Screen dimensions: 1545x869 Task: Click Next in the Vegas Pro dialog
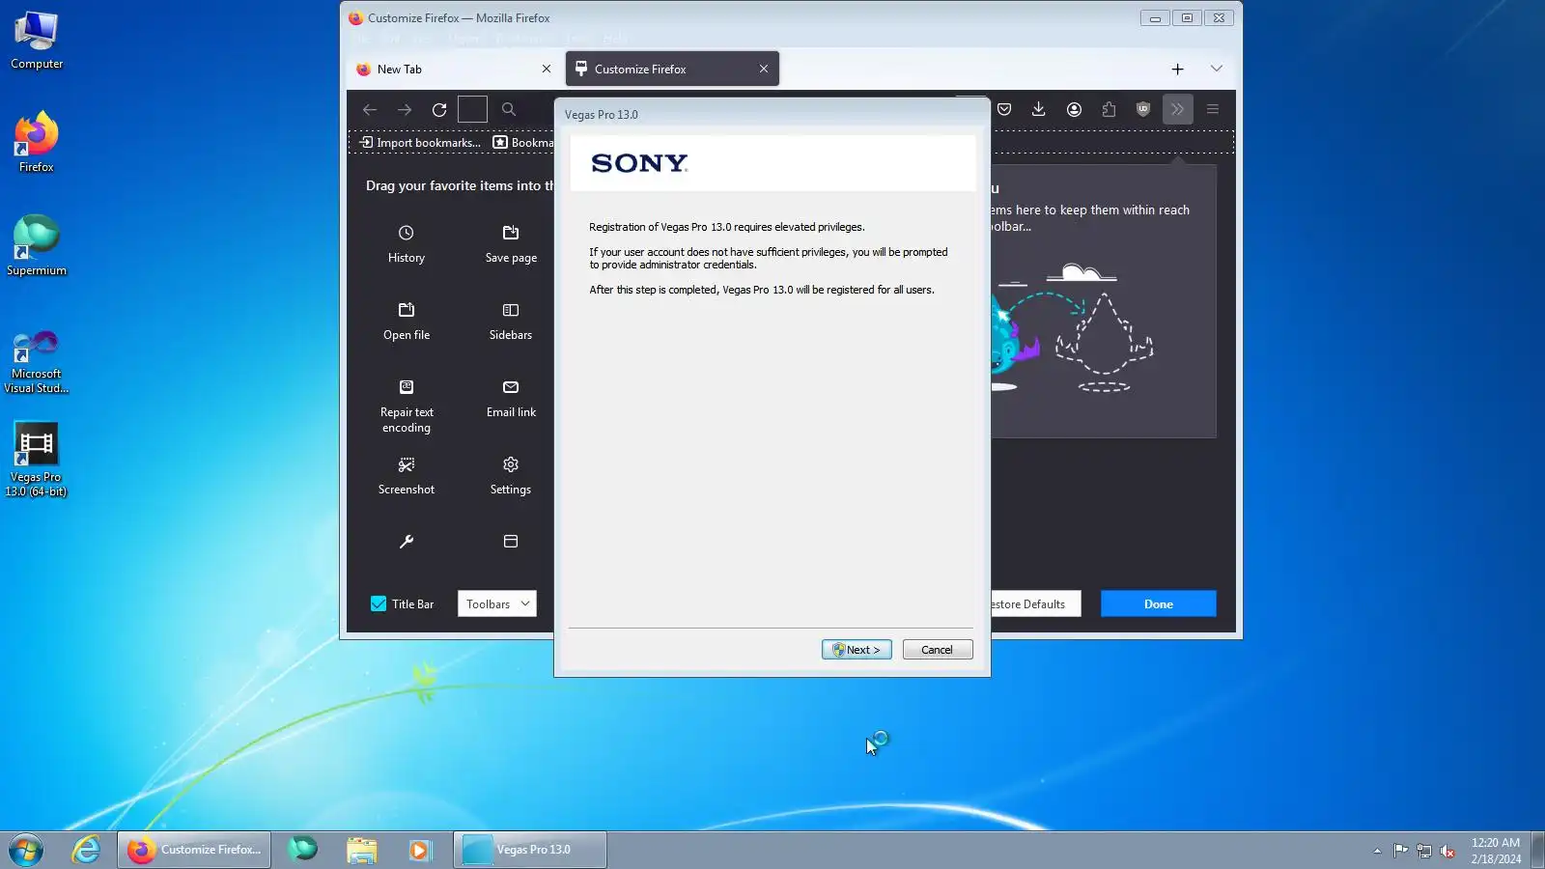coord(857,650)
